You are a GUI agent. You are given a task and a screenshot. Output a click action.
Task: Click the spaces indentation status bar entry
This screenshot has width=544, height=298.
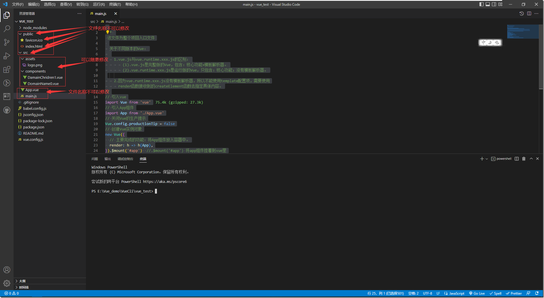[413, 293]
